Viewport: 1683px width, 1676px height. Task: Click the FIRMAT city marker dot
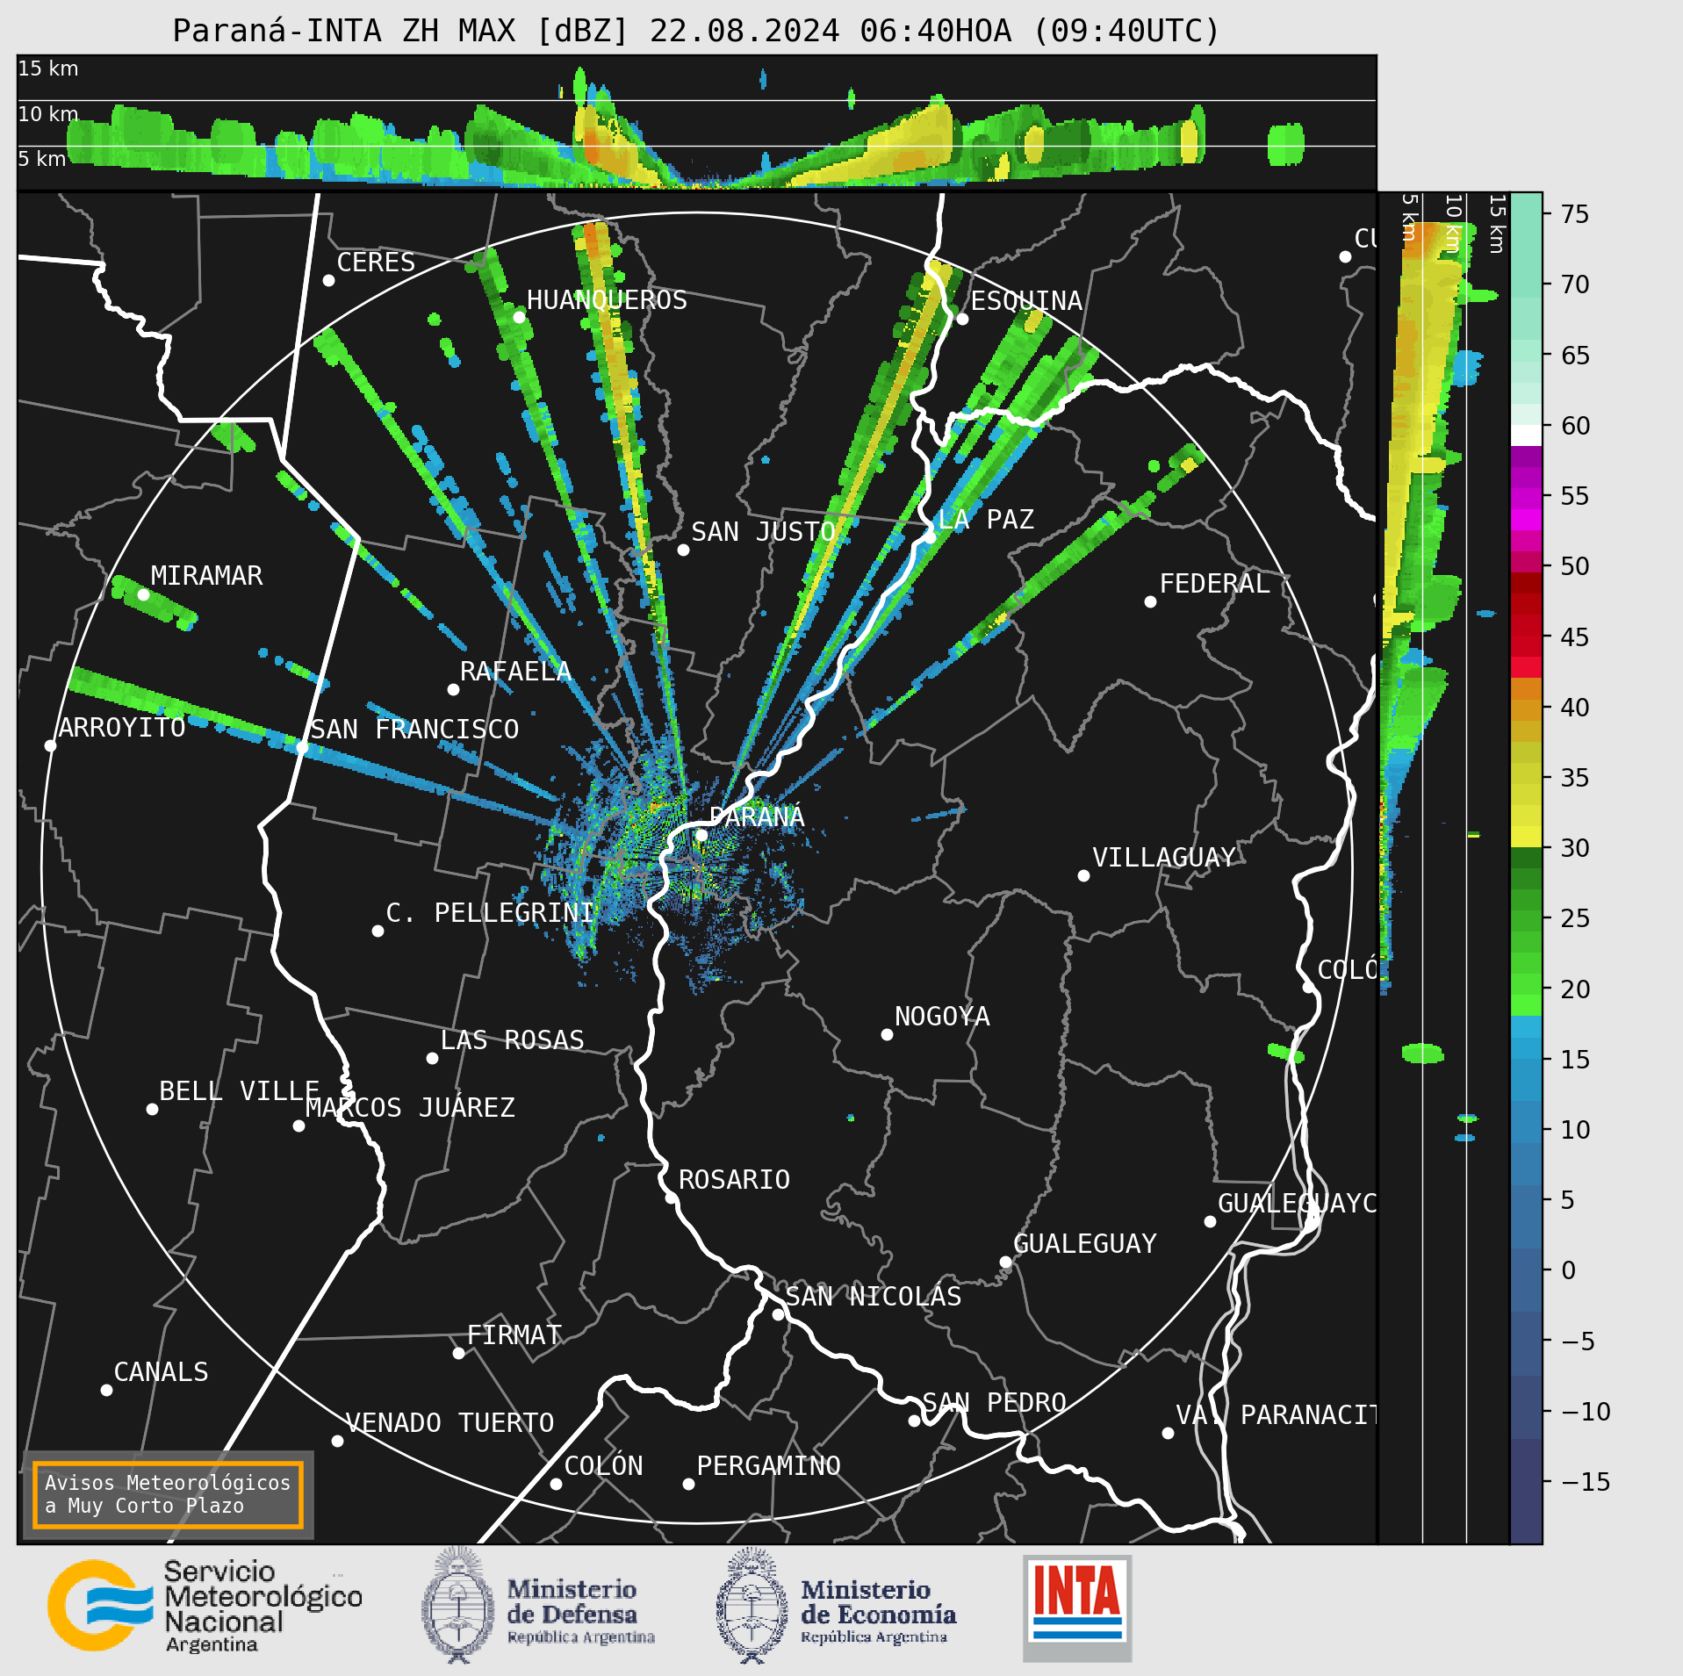[x=458, y=1353]
